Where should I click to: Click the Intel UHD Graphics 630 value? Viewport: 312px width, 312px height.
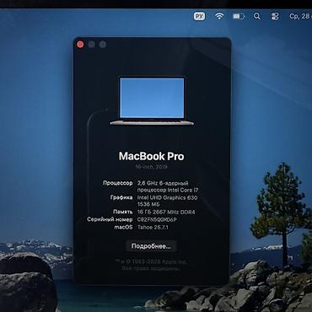[x=167, y=197]
